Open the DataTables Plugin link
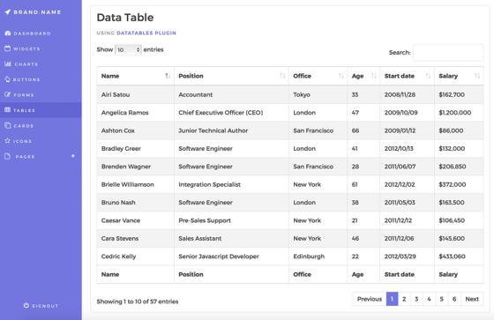Image resolution: width=494 pixels, height=320 pixels. point(146,33)
